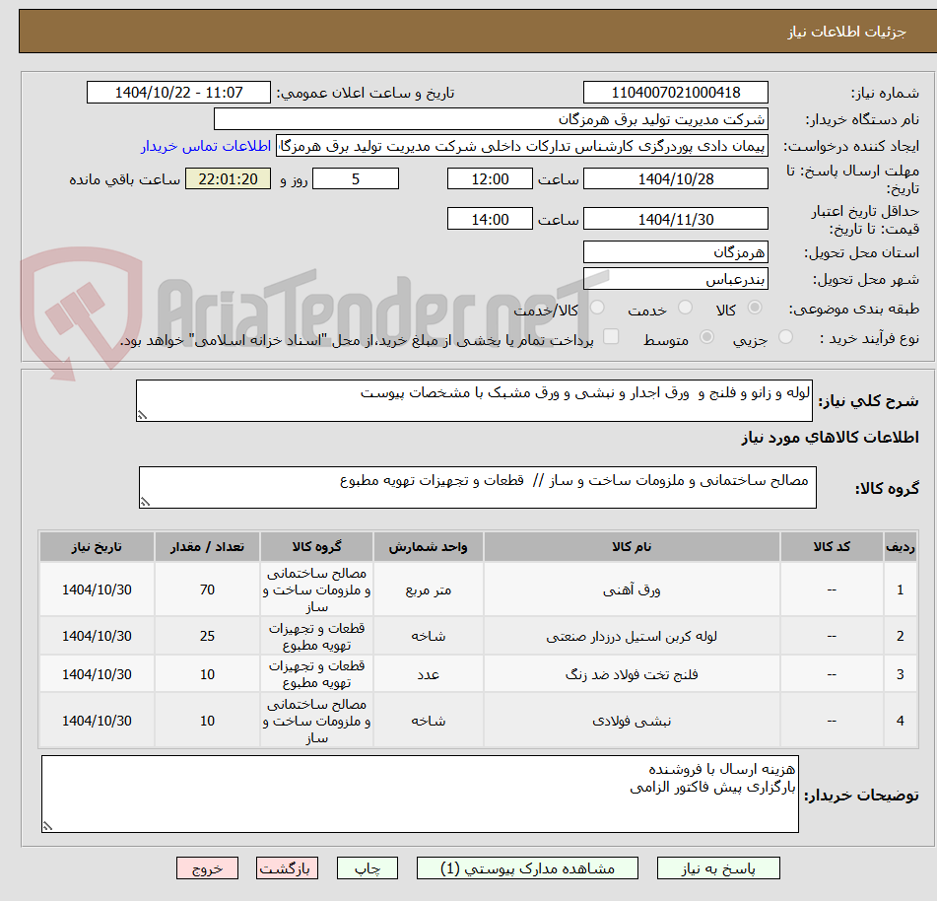This screenshot has height=901, width=937.
Task: Select the لوله کربن استیل درزدار صنعتی item
Action: coord(631,636)
